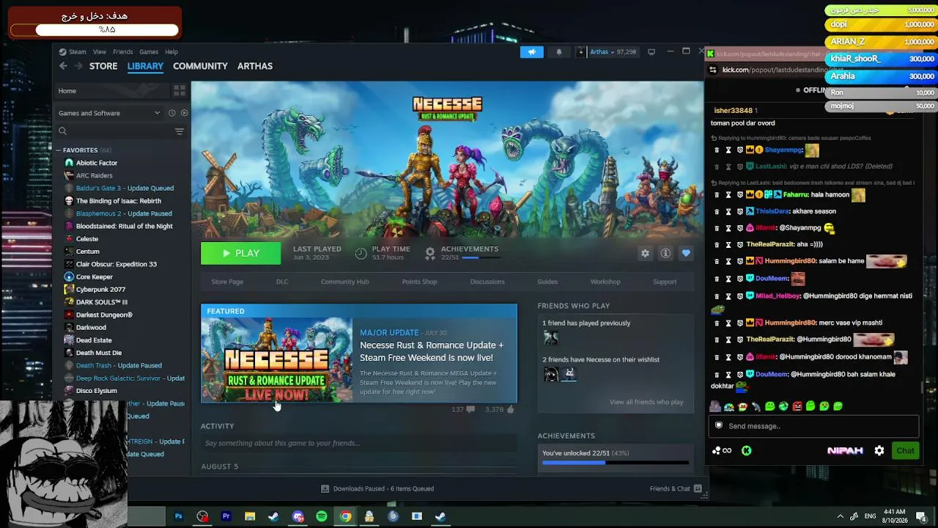Select Celeste in the library list
Viewport: 938px width, 528px height.
(87, 239)
